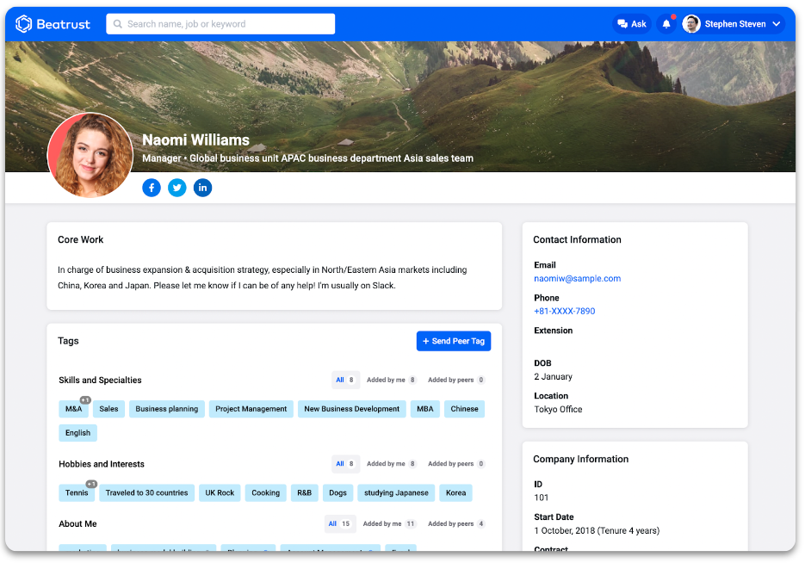Expand the Stephen Steven account menu
This screenshot has height=563, width=805.
(x=777, y=24)
